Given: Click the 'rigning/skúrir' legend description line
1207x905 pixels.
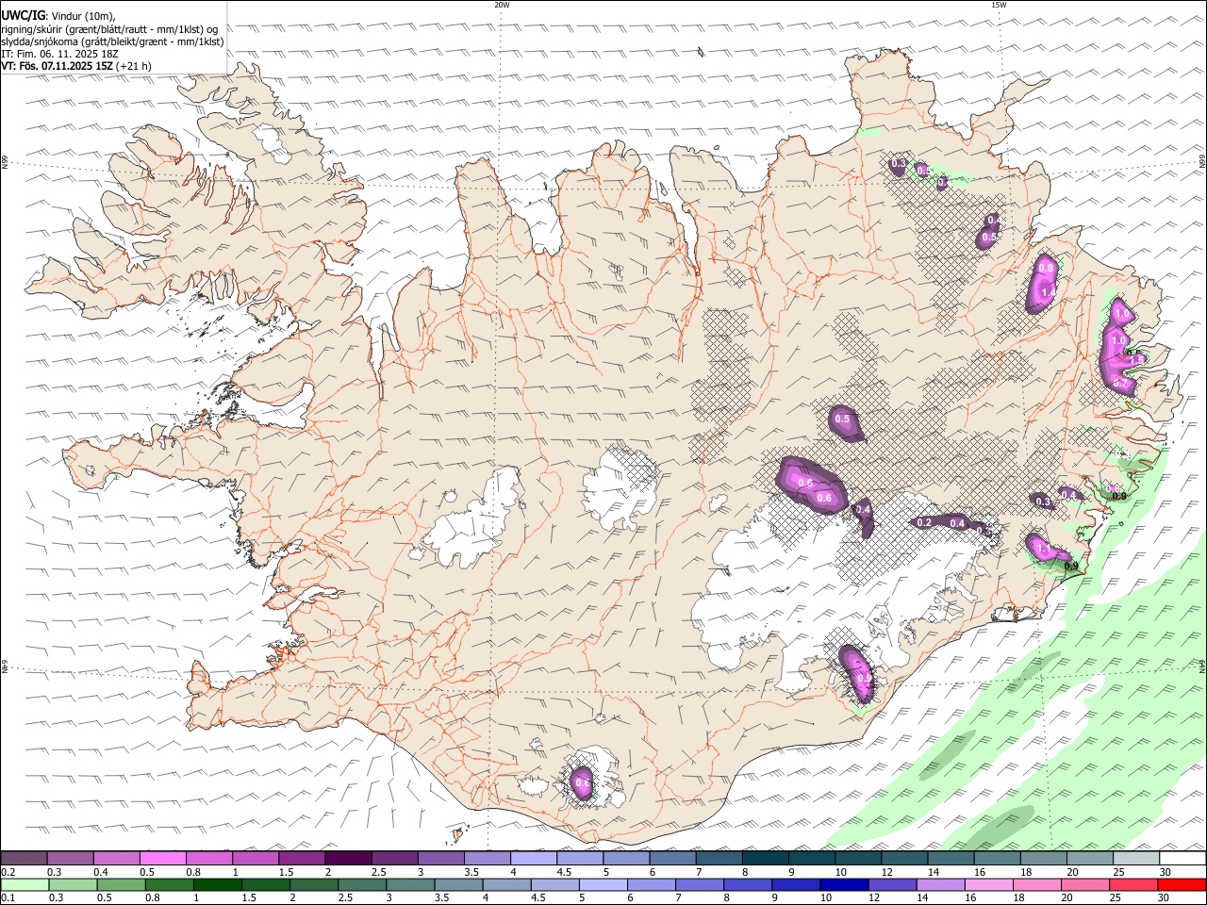Looking at the screenshot, I should pos(109,29).
